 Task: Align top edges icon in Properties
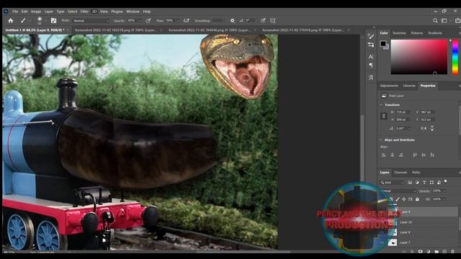415,155
